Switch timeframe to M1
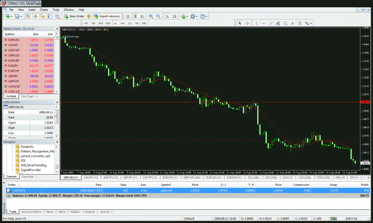This screenshot has height=223, width=373. [86, 23]
